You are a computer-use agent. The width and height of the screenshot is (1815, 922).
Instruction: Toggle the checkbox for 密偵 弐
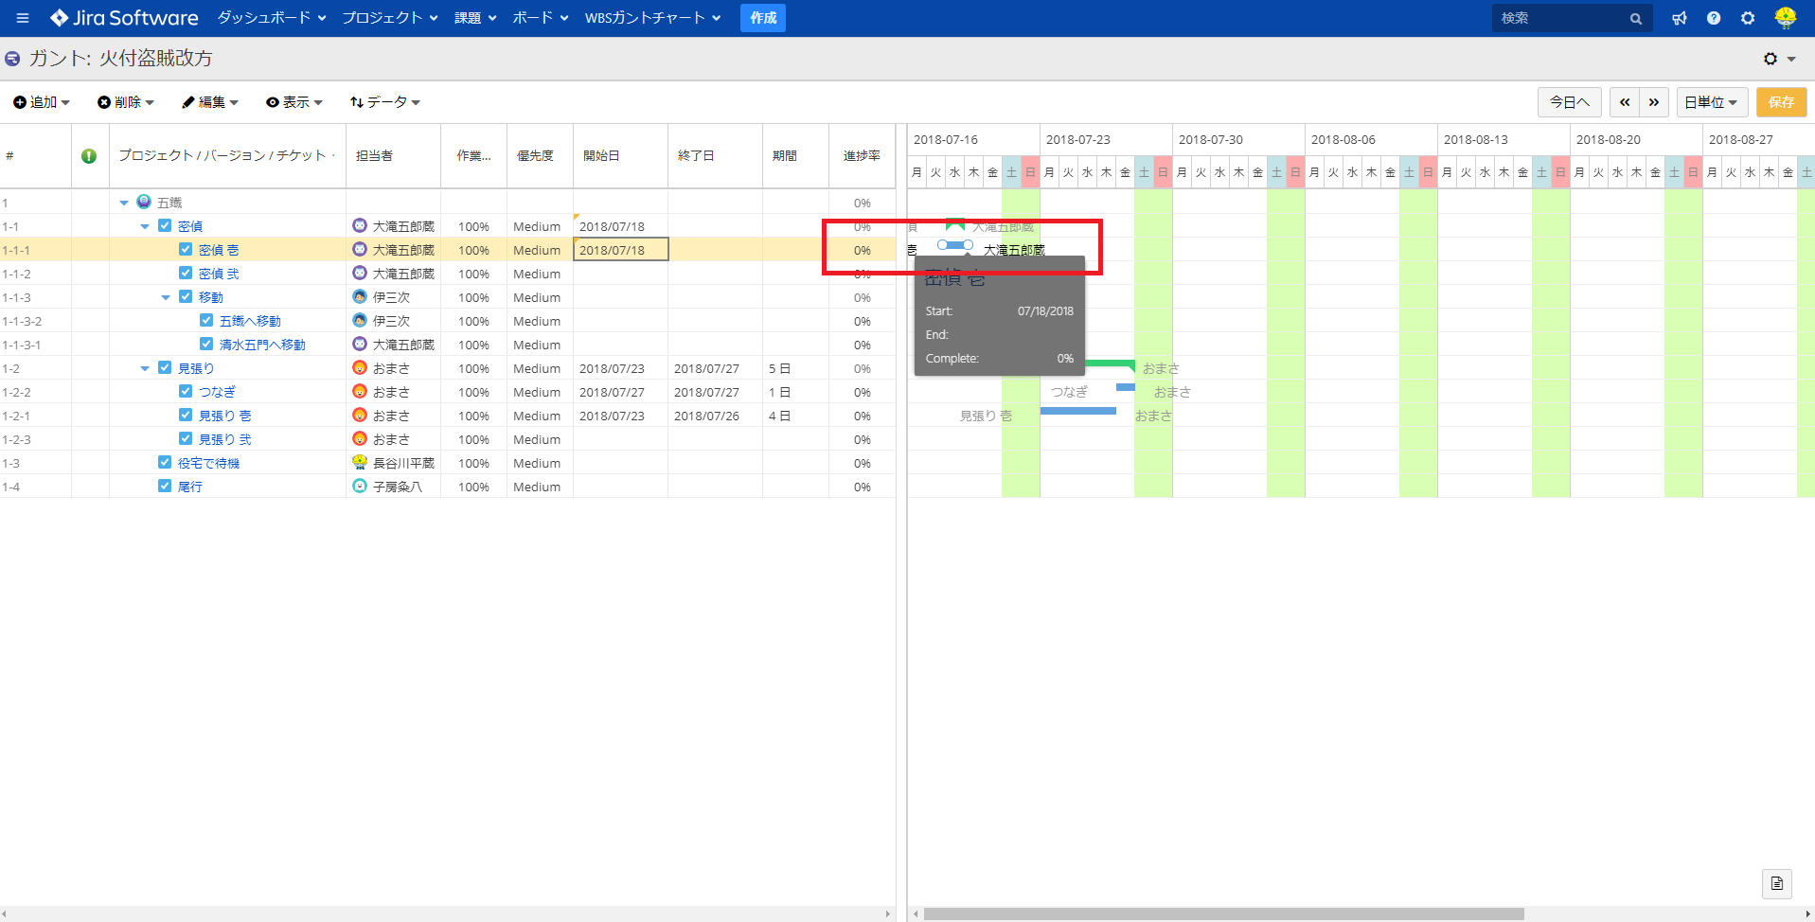pos(186,273)
